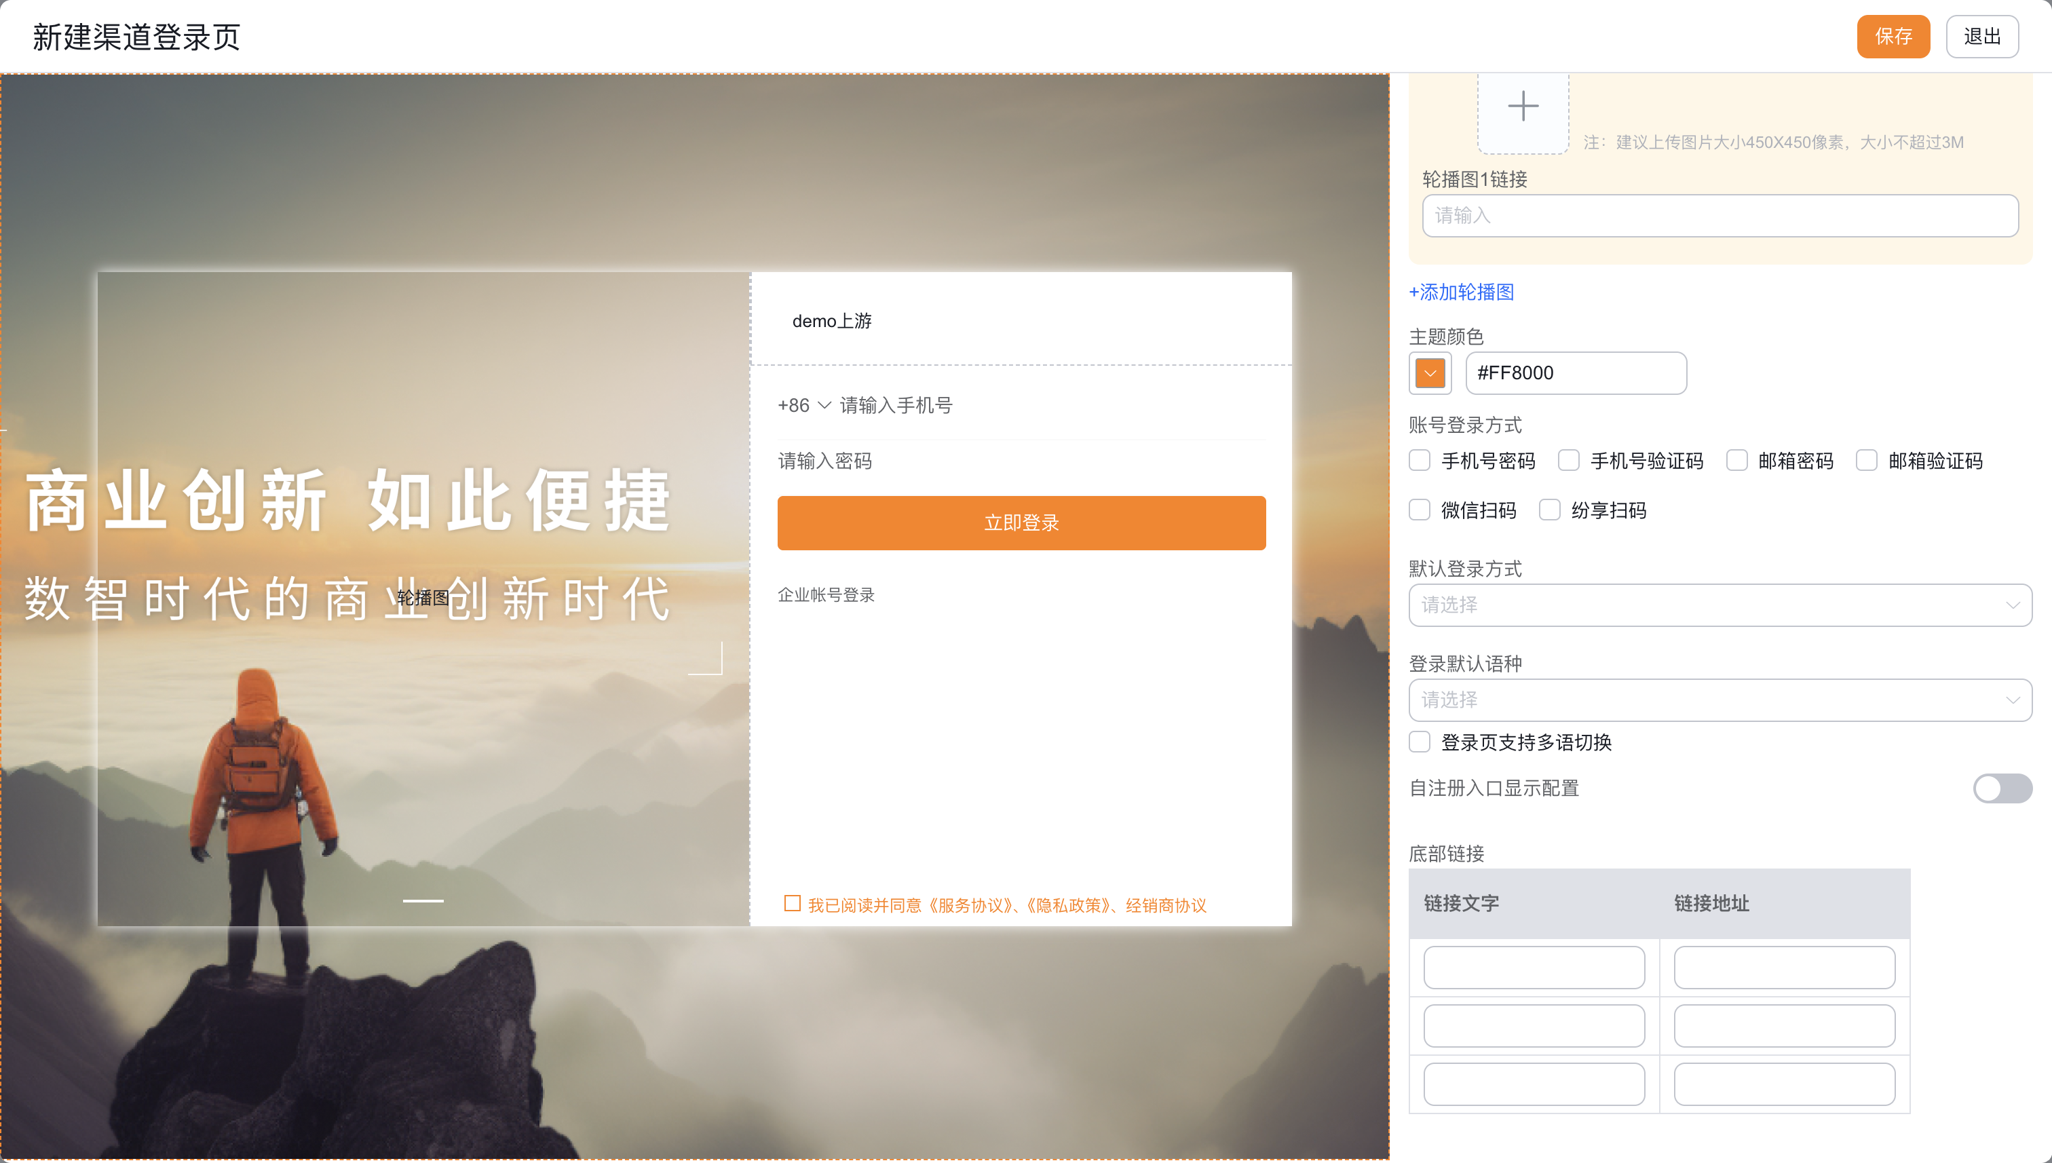Click the carousel indicator dash in preview

(x=423, y=900)
